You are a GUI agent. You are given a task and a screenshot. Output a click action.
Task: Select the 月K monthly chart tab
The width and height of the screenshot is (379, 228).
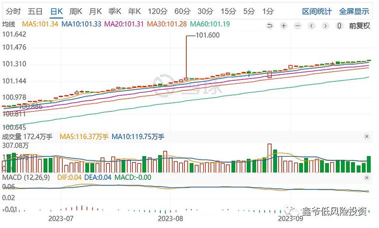(95, 11)
